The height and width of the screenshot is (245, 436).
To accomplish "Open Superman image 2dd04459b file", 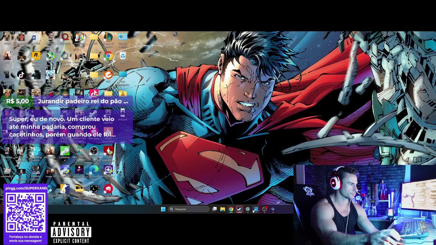I will tap(79, 172).
